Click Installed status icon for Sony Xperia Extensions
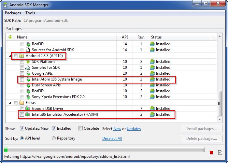This screenshot has width=228, height=163. (152, 97)
